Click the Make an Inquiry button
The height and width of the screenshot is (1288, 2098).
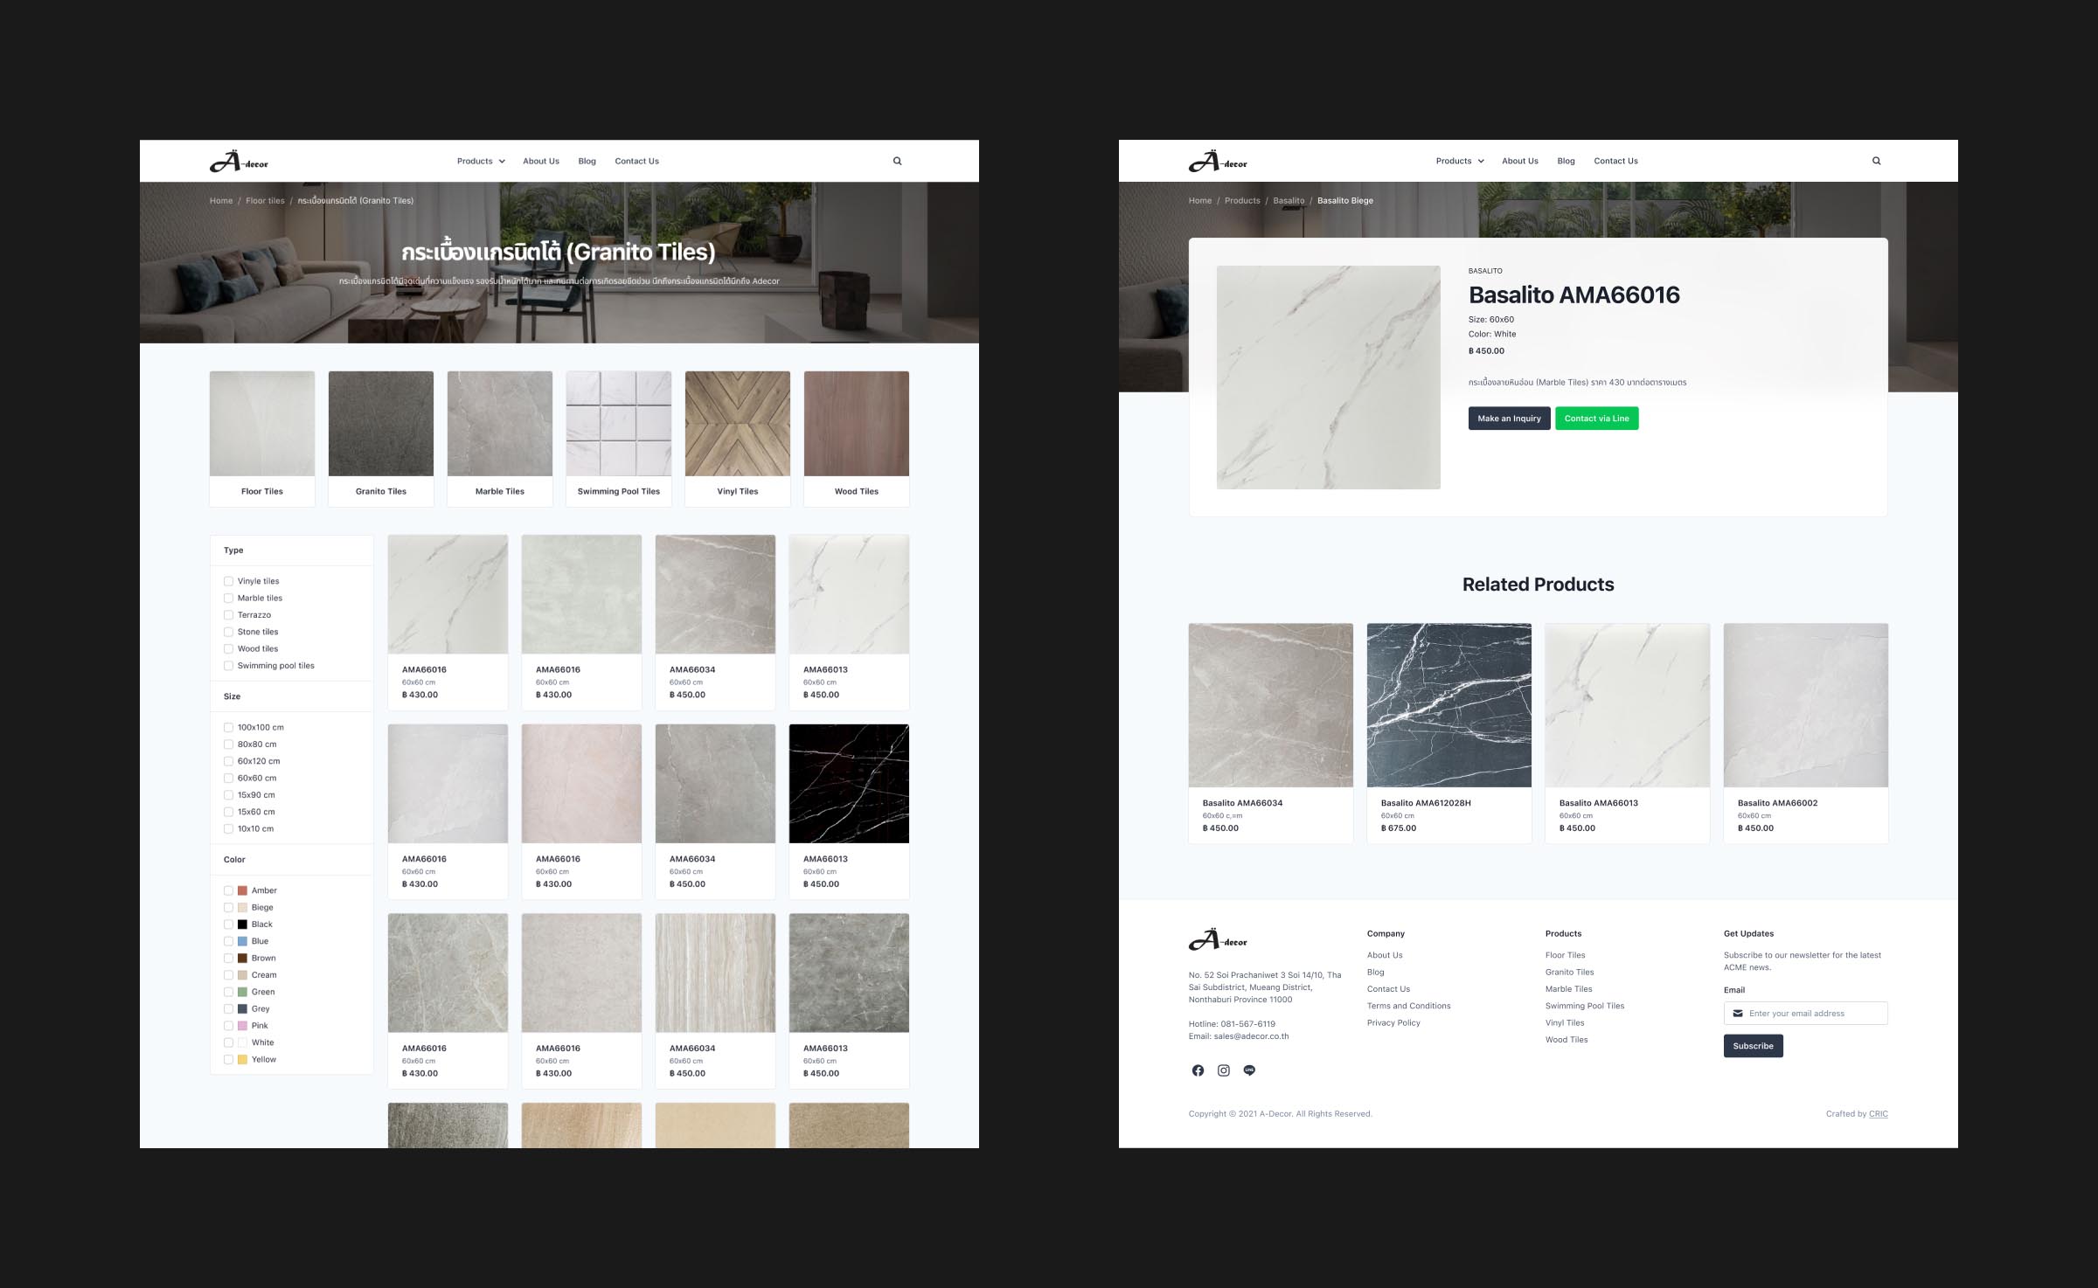[1509, 419]
